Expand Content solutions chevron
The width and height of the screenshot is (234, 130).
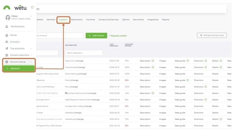click(31, 55)
